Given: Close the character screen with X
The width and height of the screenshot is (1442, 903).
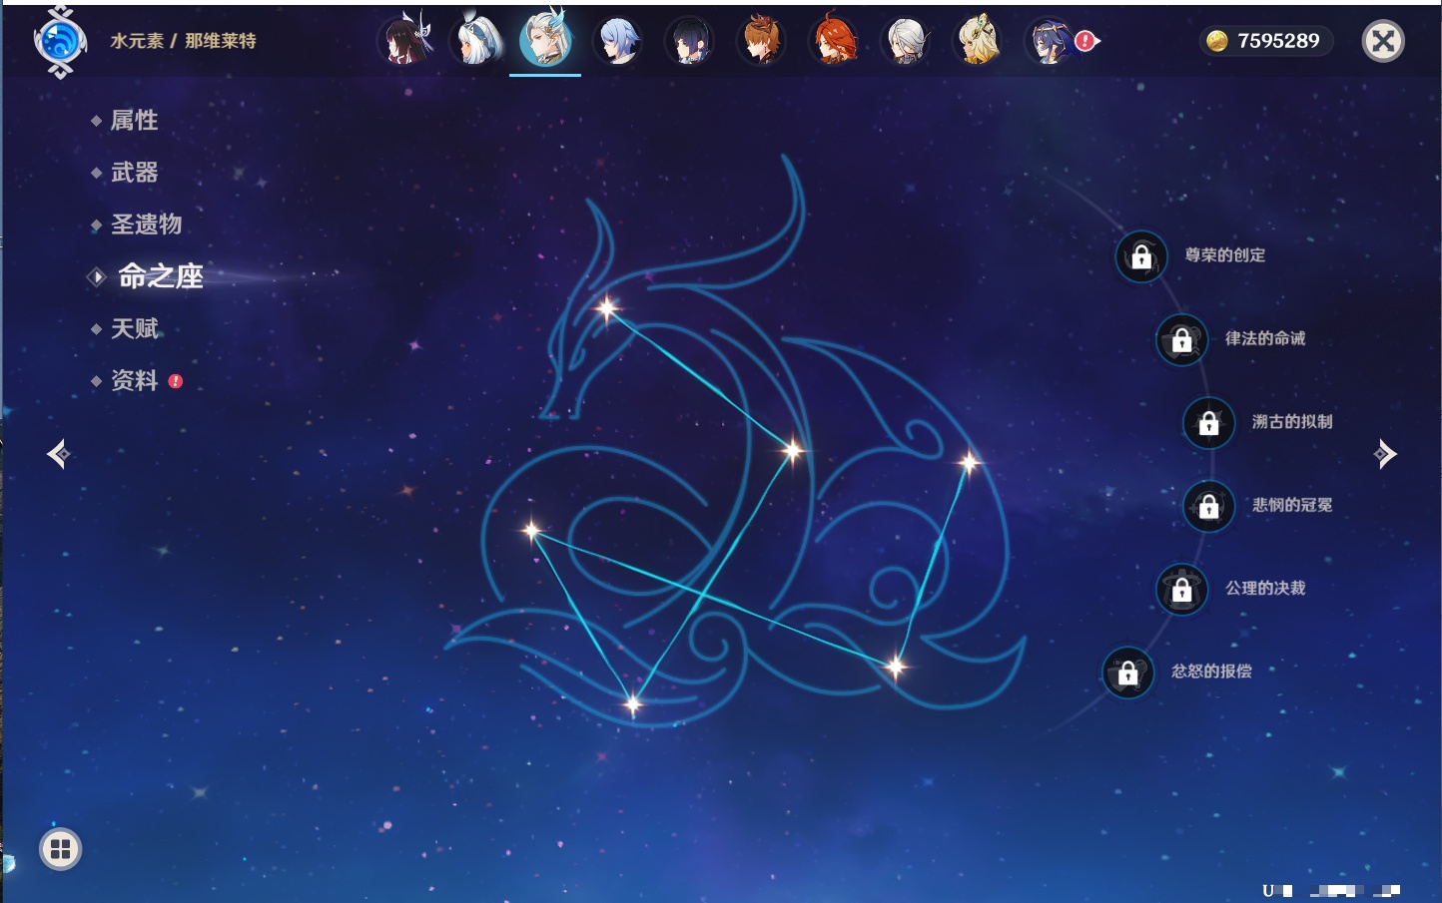Looking at the screenshot, I should coord(1383,41).
